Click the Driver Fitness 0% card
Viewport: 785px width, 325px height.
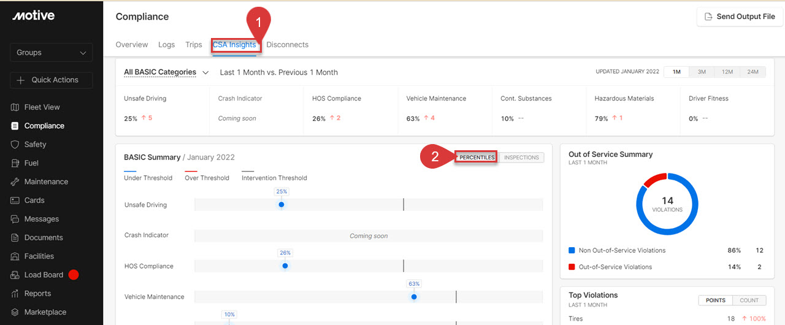(x=727, y=108)
